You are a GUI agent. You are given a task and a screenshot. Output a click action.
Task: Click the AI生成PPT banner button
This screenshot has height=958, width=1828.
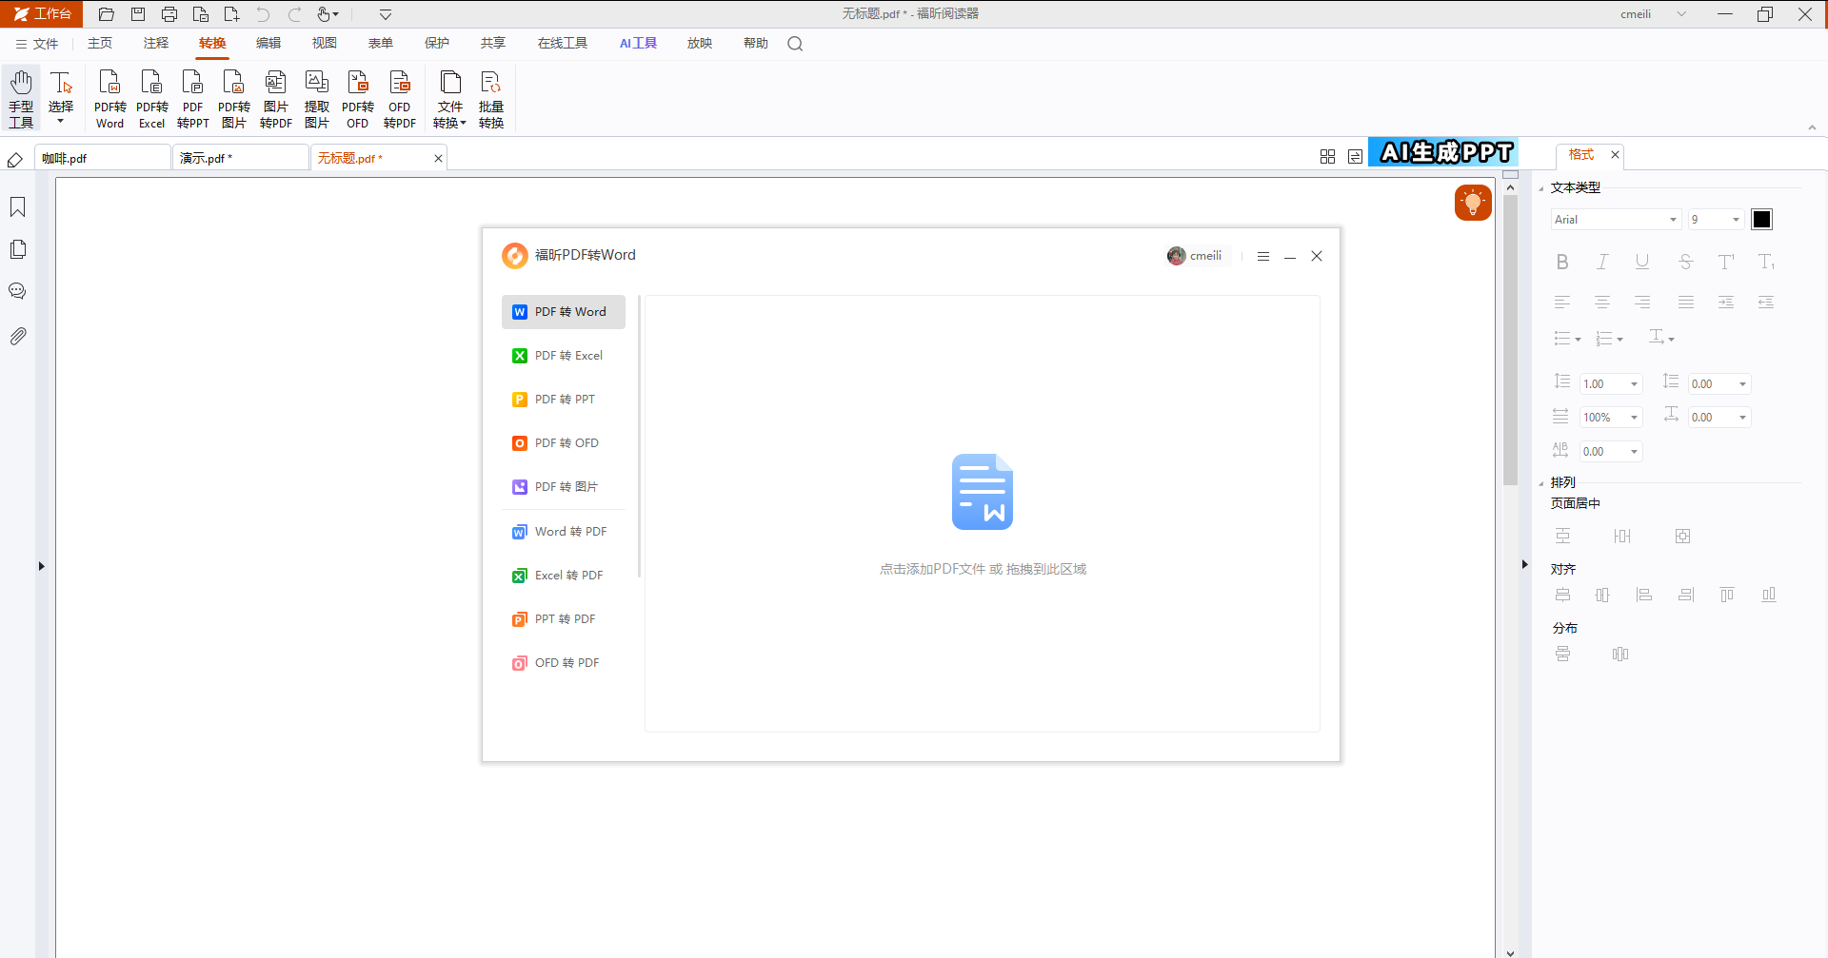point(1443,152)
